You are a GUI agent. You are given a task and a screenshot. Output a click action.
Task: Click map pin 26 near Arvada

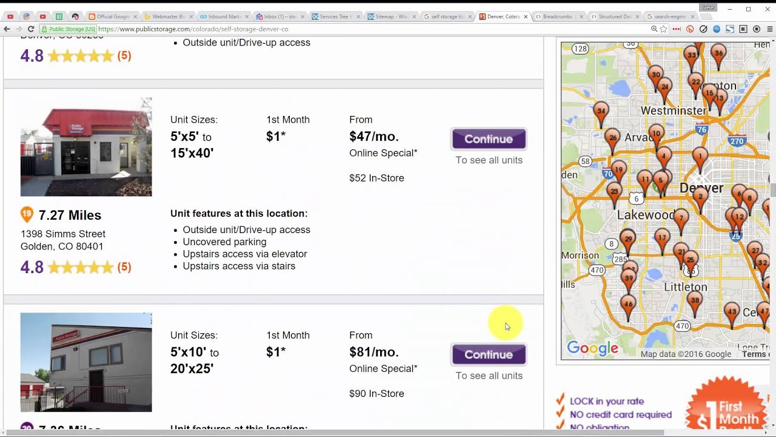click(612, 140)
